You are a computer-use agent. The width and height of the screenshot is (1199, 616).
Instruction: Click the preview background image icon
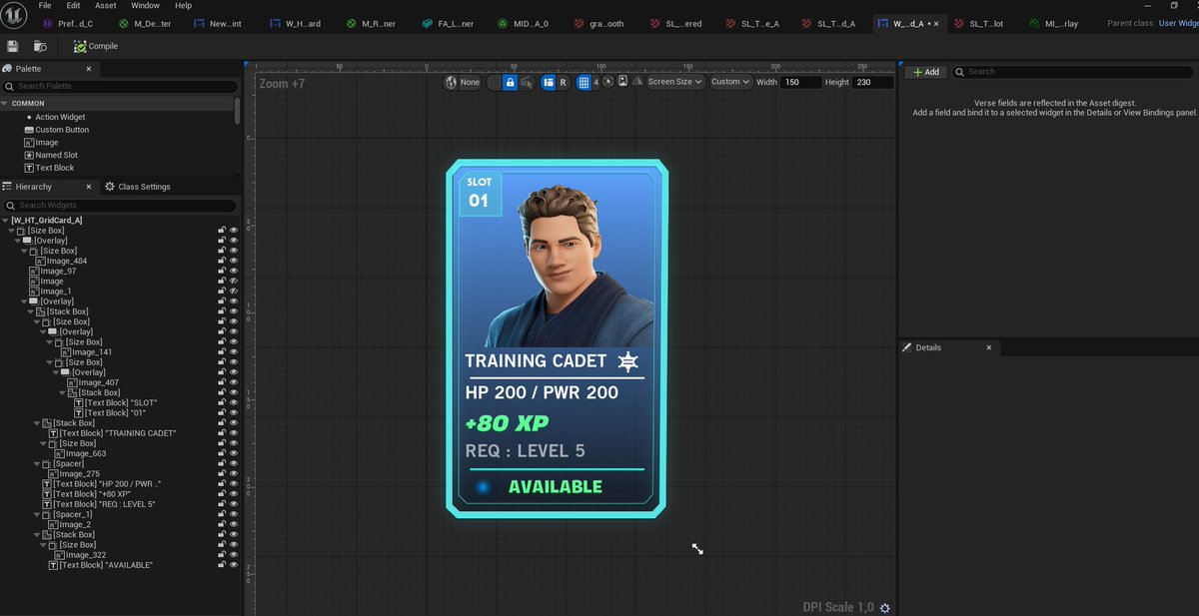click(x=622, y=81)
